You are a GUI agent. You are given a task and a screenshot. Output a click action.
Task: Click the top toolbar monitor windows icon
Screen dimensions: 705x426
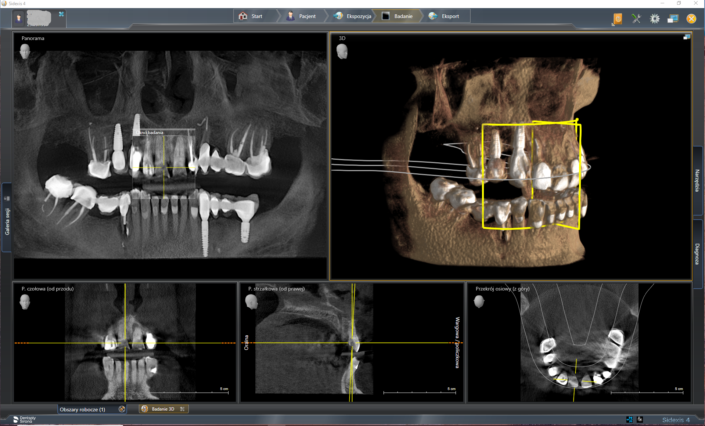point(673,18)
